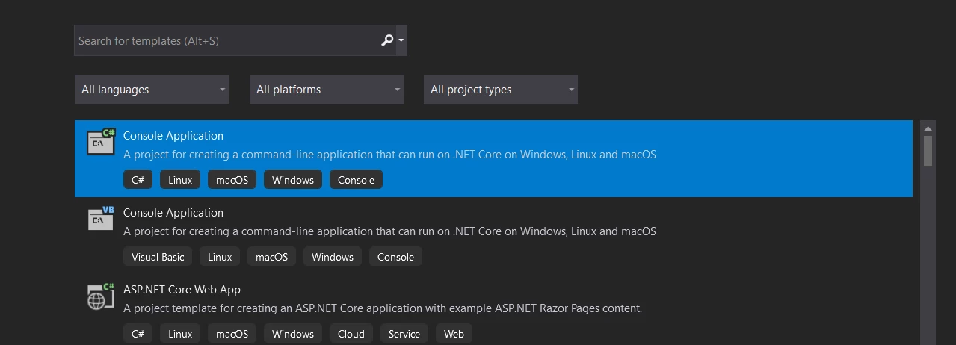Select the Visual Basic Console Application template
Screen dimensions: 956x345
[173, 213]
